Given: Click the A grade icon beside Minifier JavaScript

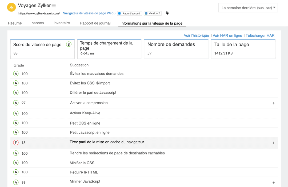Looking at the screenshot, I should click(16, 182).
